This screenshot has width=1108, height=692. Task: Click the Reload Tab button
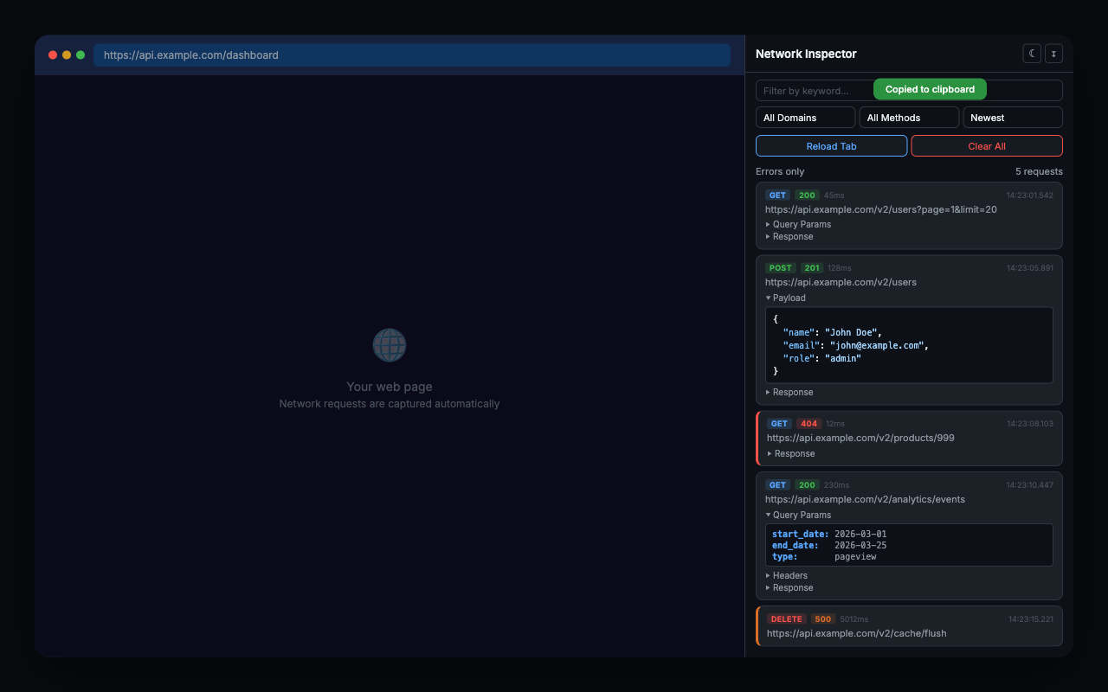pos(831,146)
